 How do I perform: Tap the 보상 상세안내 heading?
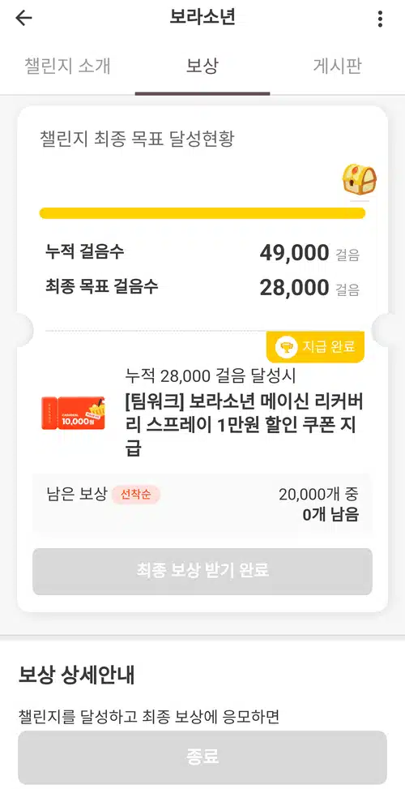tap(76, 675)
